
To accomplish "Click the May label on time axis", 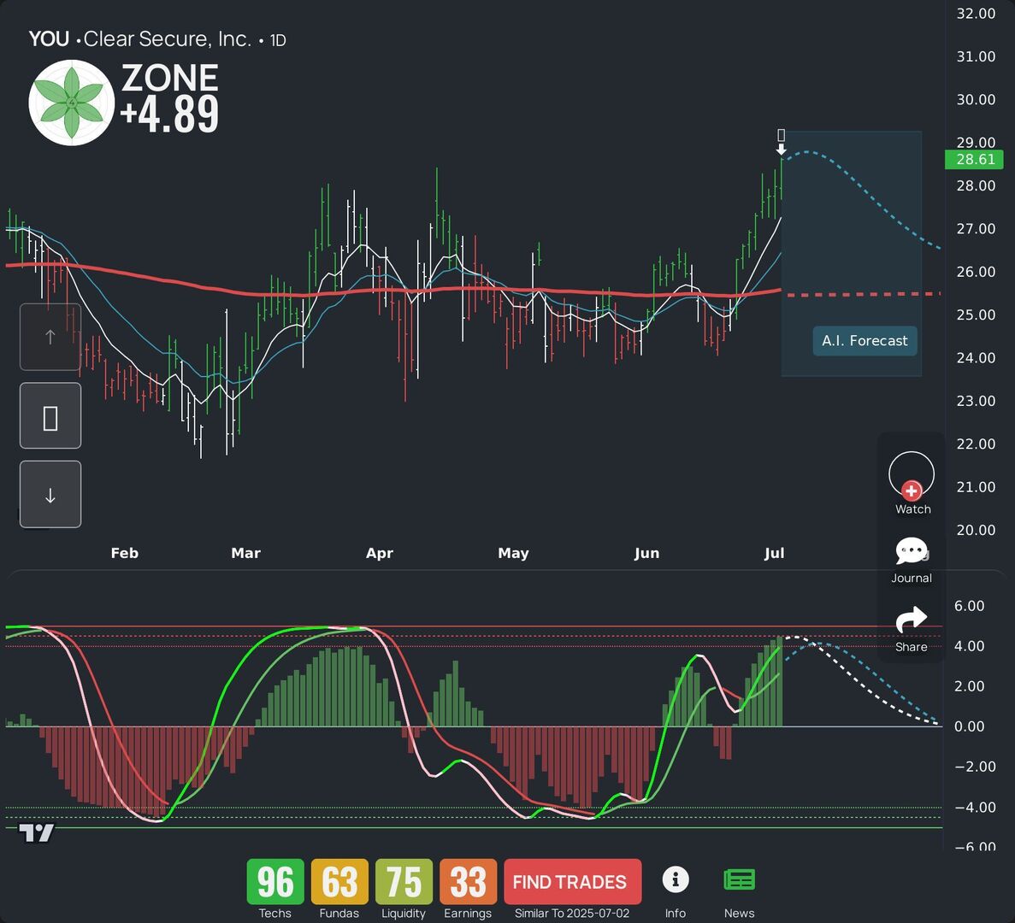I will (x=513, y=553).
